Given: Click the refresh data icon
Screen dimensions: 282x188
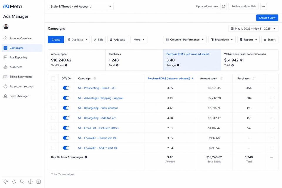Looking at the screenshot, I should pyautogui.click(x=223, y=6).
